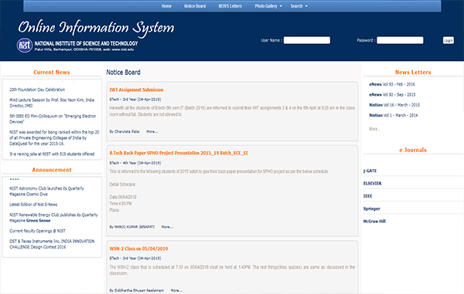The width and height of the screenshot is (464, 294).
Task: Click More on Siddhartha Bhusan Neelamani notice
Action: pyautogui.click(x=176, y=290)
